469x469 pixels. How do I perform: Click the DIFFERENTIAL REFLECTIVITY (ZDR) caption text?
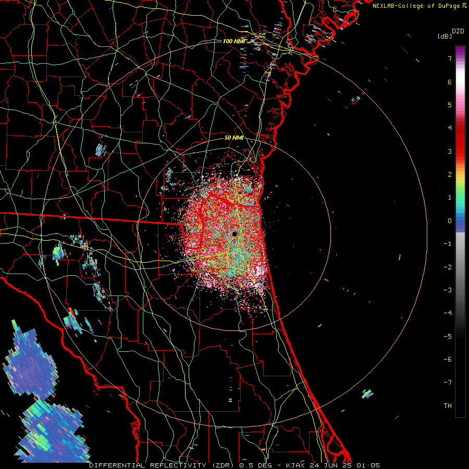coord(163,465)
